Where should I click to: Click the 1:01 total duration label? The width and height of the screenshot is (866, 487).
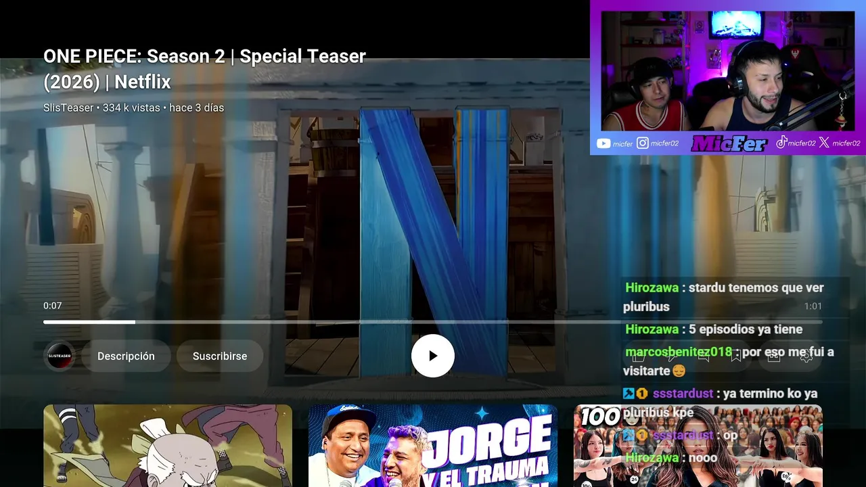click(813, 306)
